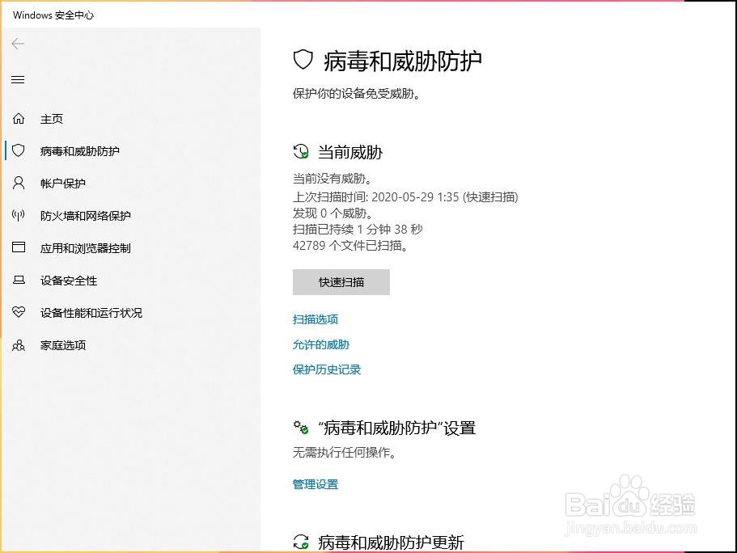Click the 病毒和威胁防护 page heading
737x553 pixels.
403,61
